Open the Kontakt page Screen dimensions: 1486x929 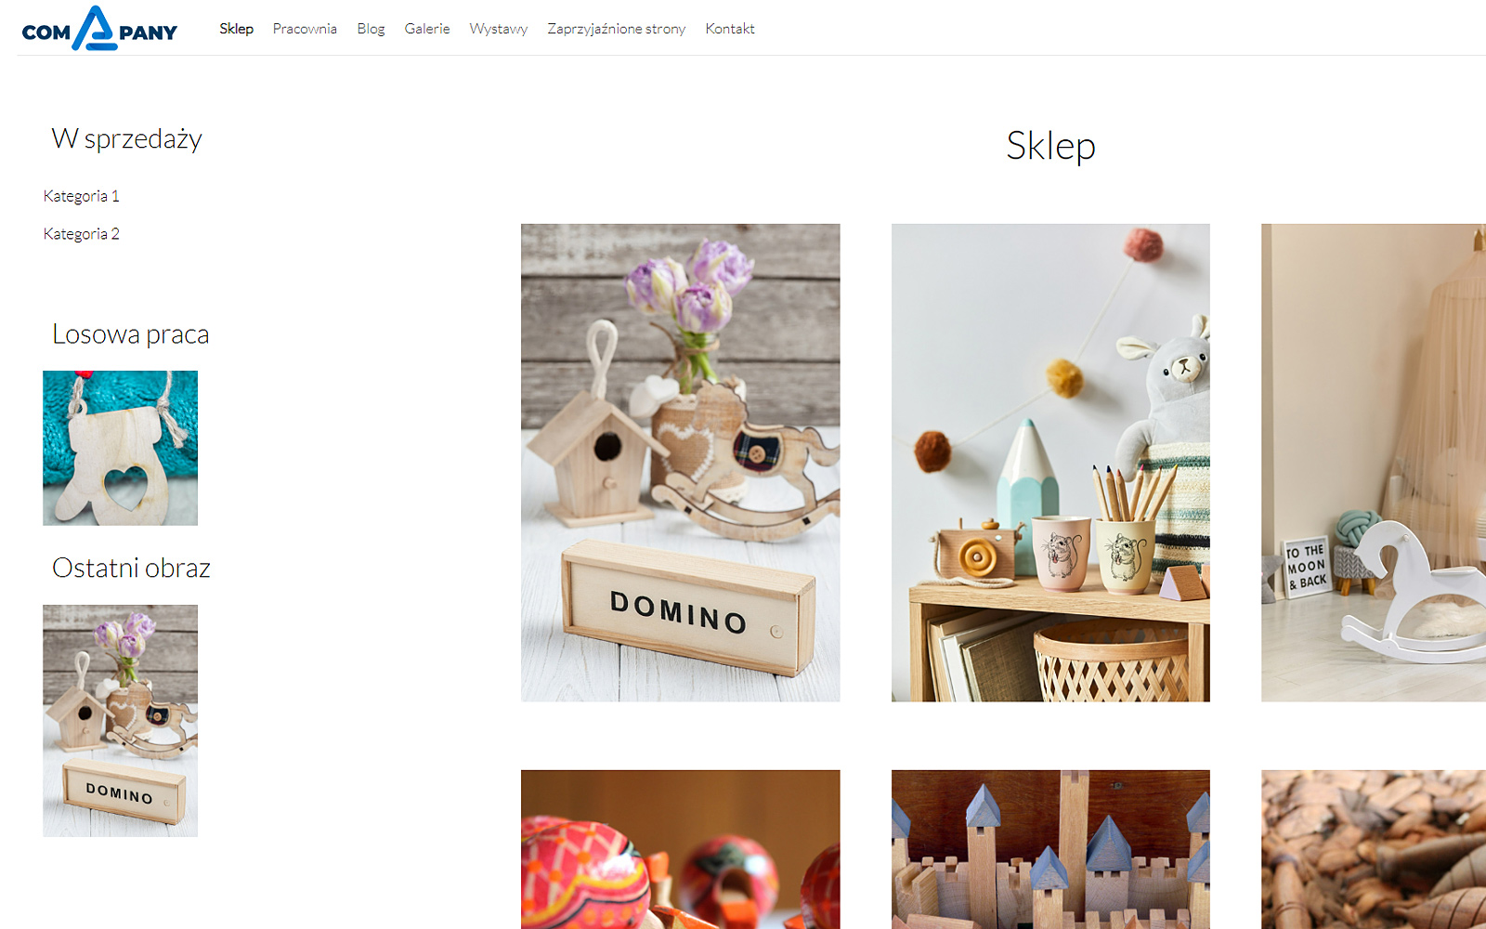click(x=730, y=29)
